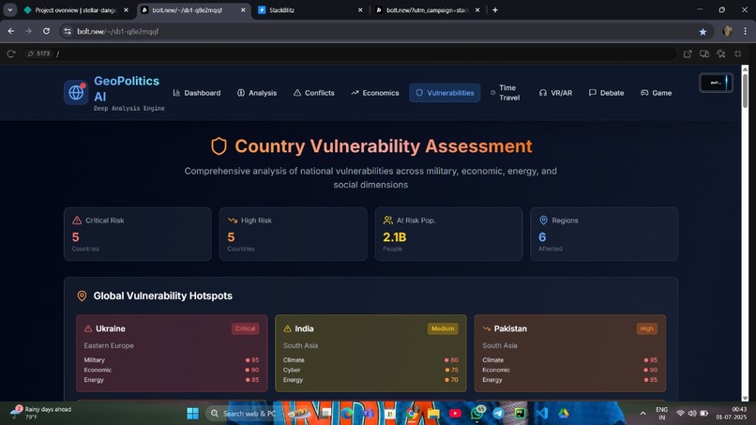
Task: Click the element inspector icon in preview bar
Action: 720,53
